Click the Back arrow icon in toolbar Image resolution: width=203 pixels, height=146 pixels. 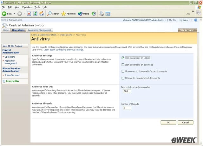point(4,14)
